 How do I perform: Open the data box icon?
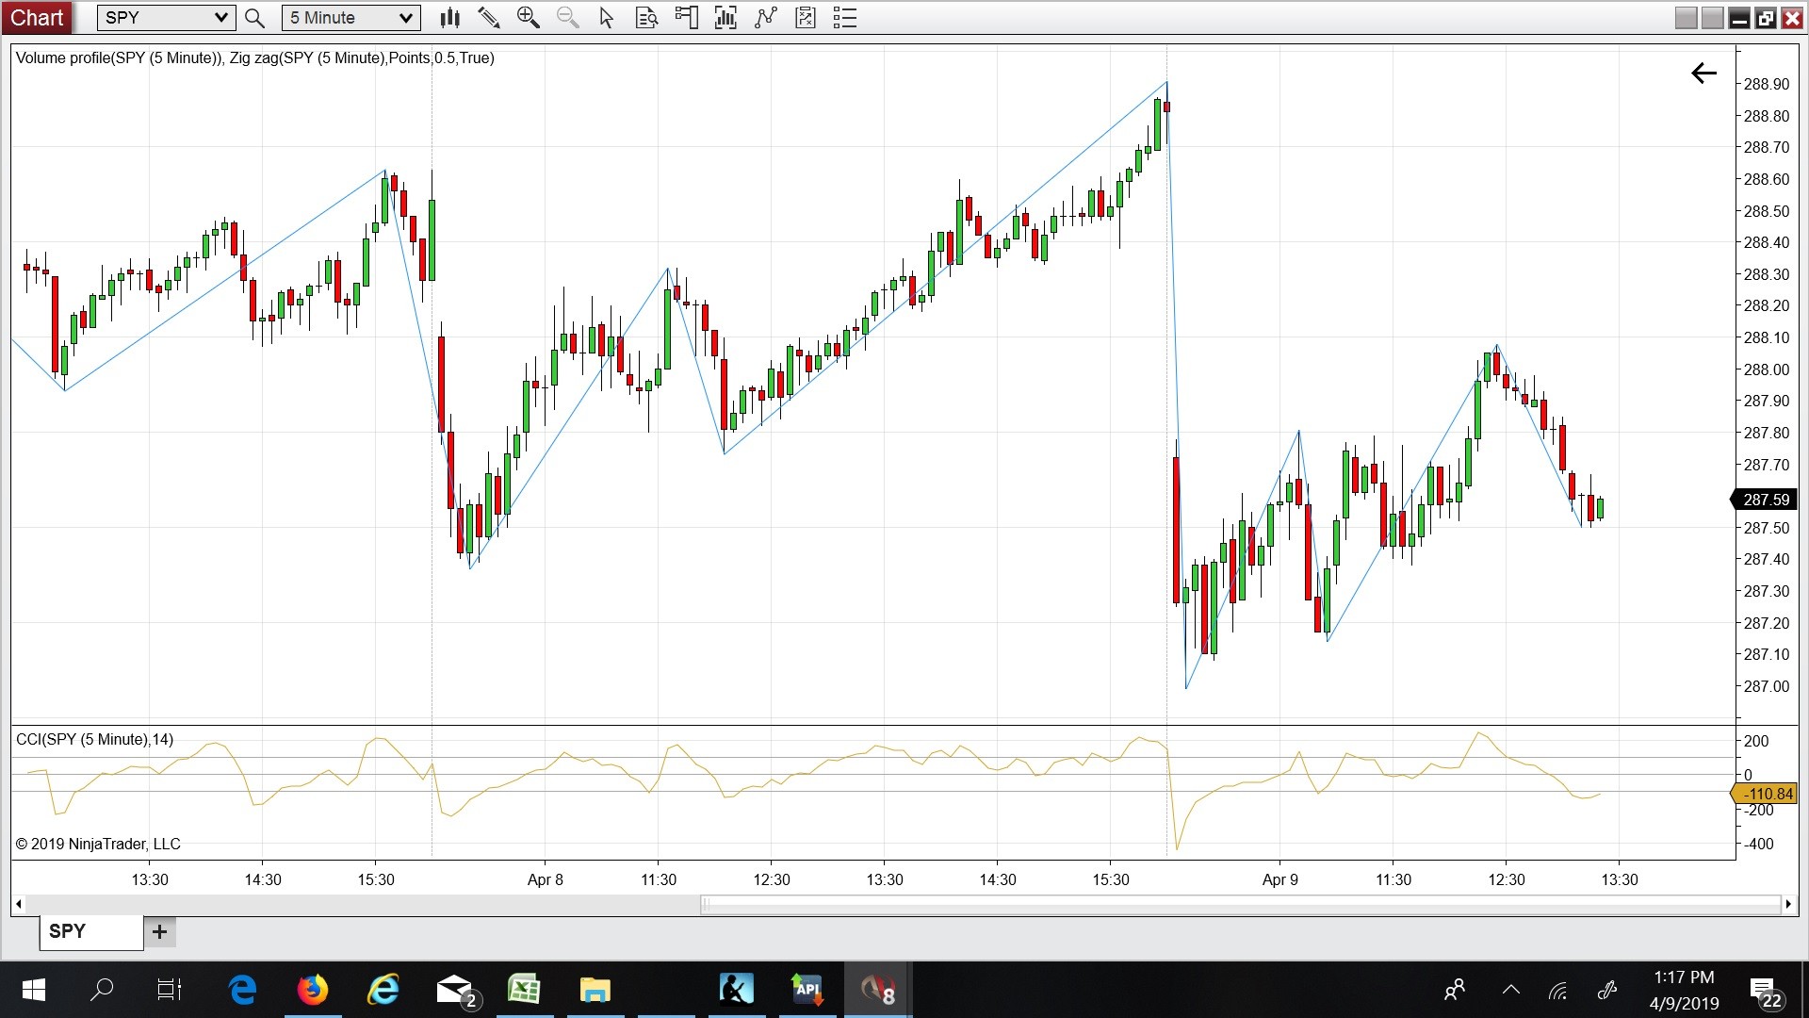tap(646, 18)
